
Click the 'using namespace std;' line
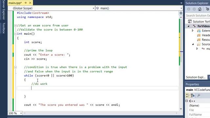35,17
